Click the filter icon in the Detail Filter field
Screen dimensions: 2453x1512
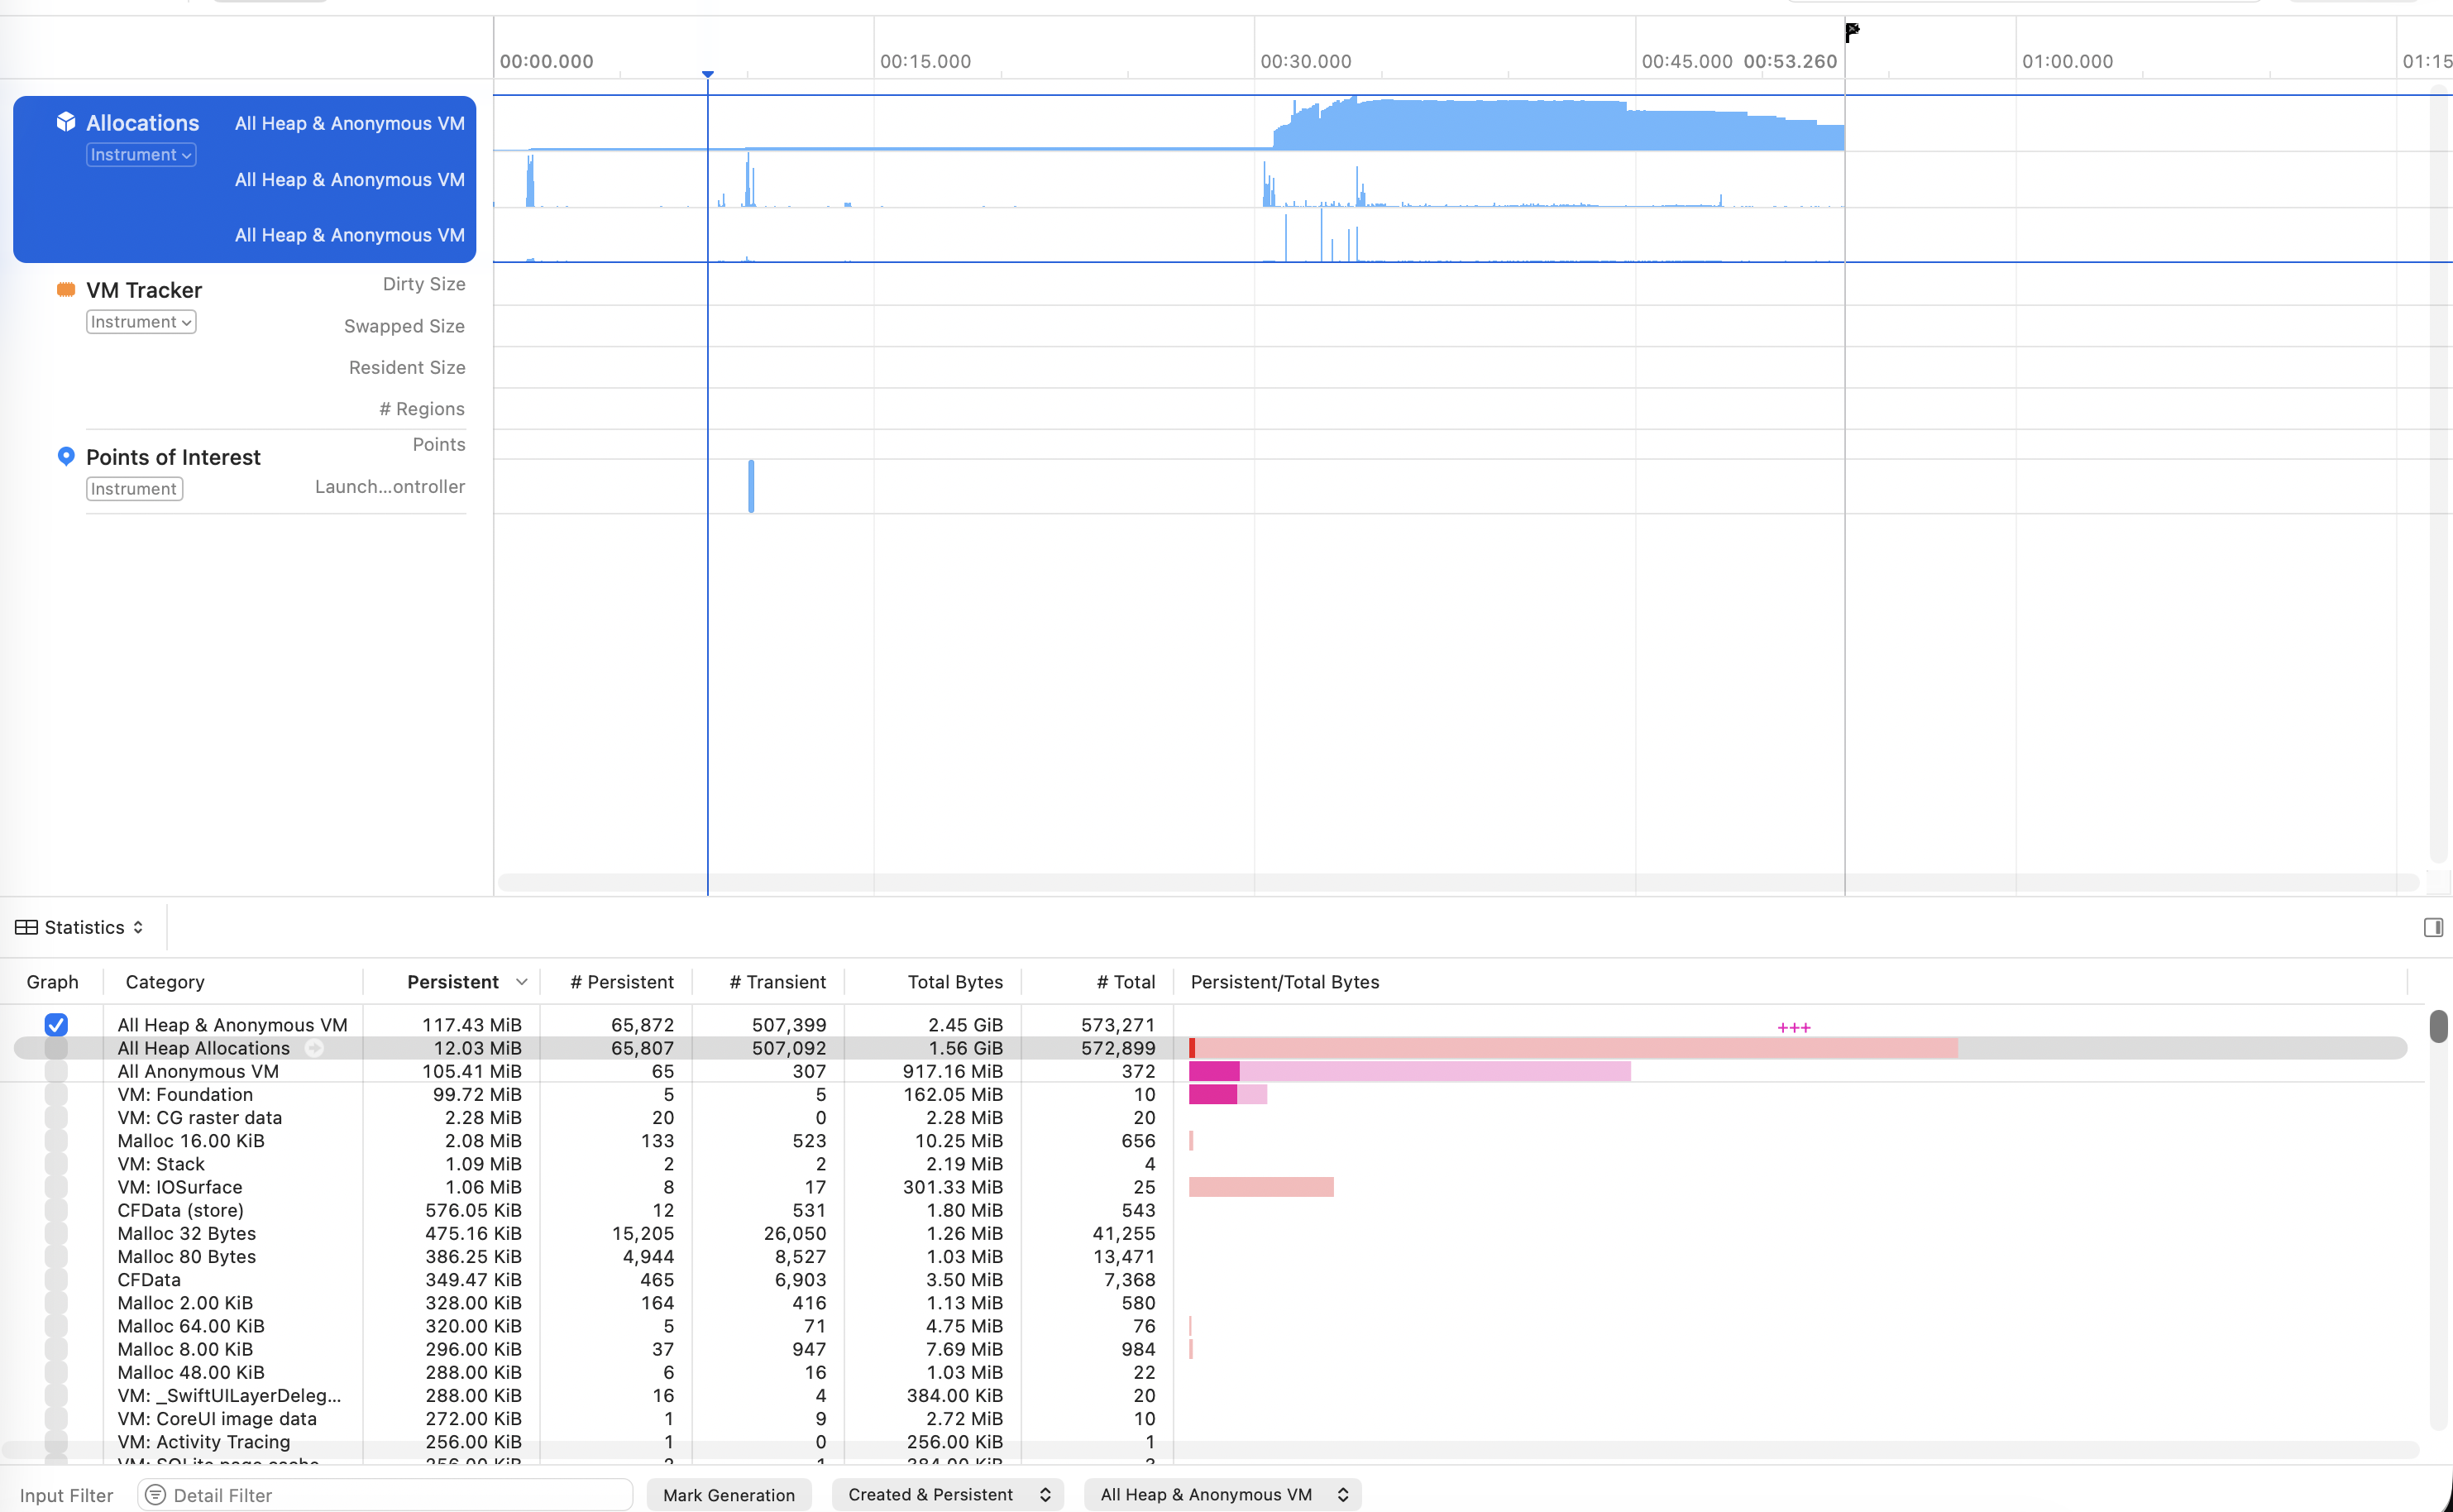pos(155,1495)
